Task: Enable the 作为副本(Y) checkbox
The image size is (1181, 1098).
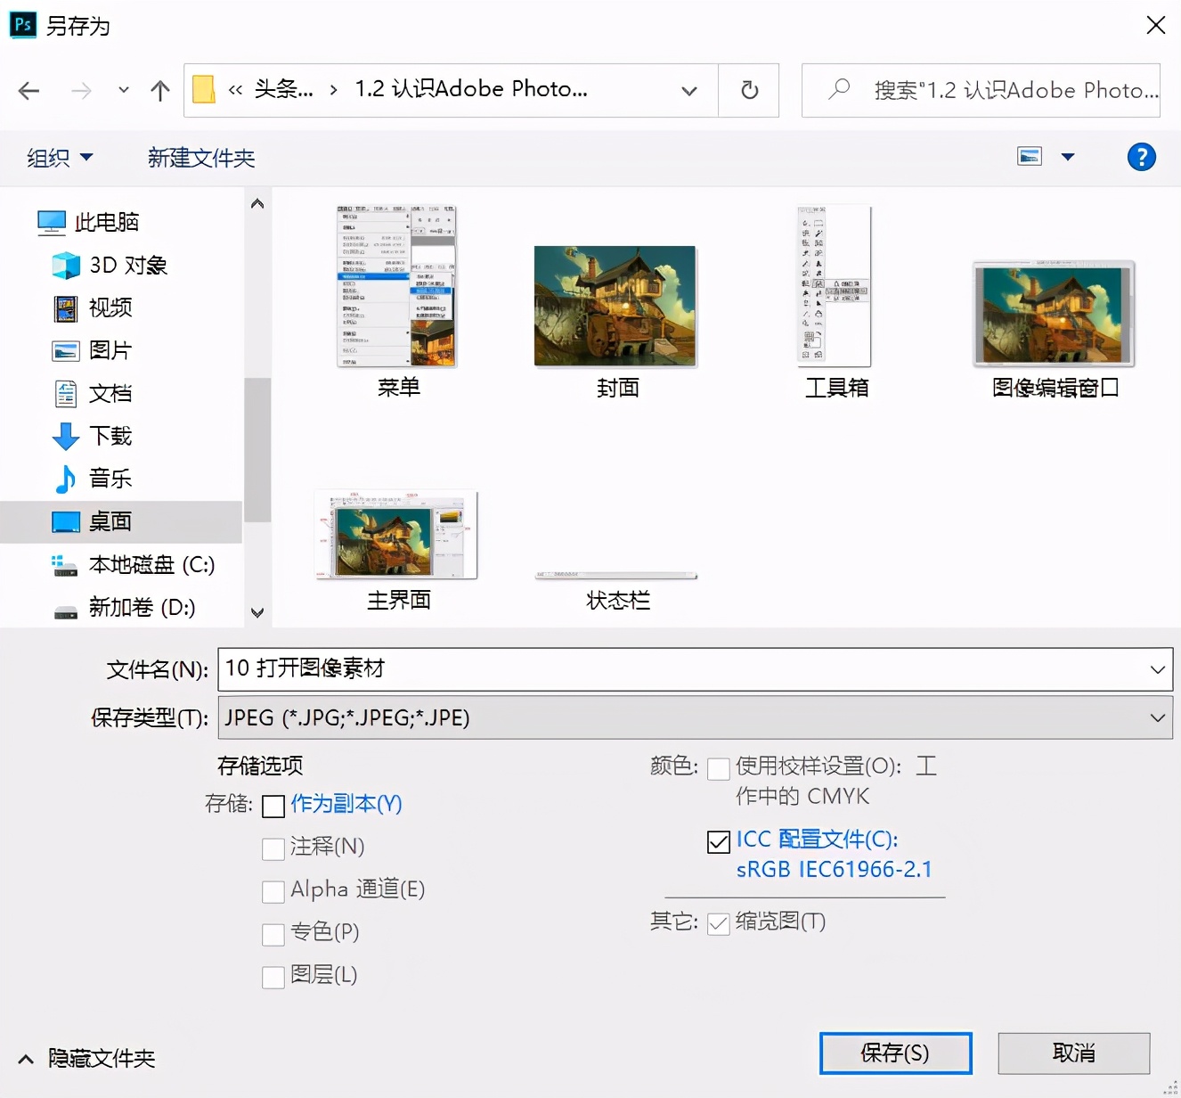Action: pos(273,806)
